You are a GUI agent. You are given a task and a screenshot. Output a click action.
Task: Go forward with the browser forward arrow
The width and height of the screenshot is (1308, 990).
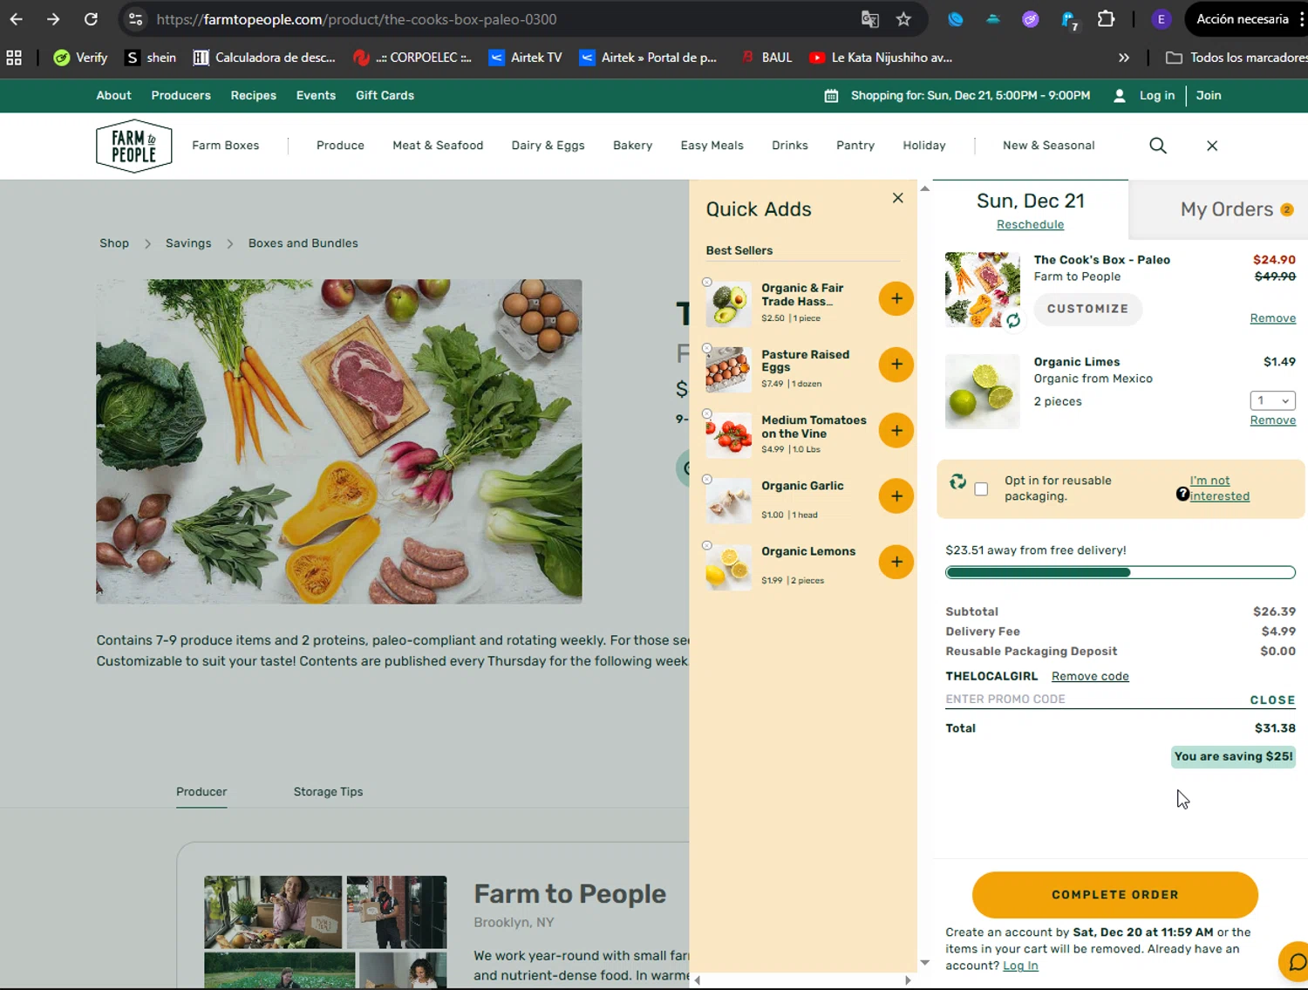point(53,19)
